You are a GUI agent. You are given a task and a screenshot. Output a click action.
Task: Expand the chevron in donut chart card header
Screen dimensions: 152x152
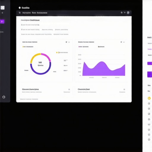click(x=69, y=42)
